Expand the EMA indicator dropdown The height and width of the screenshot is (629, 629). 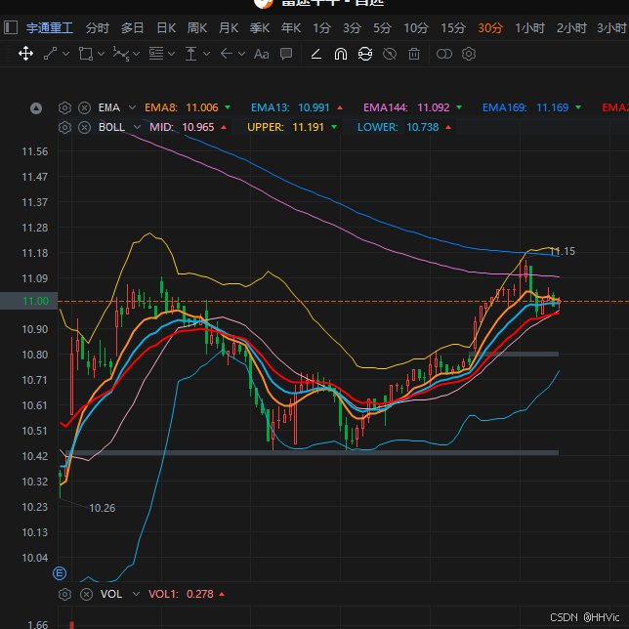pyautogui.click(x=132, y=107)
